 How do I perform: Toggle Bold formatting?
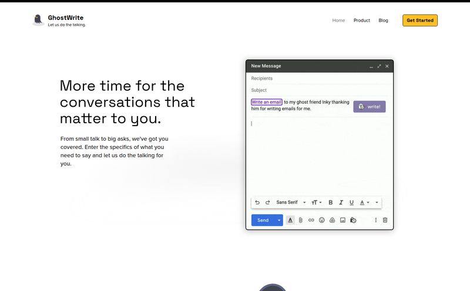[x=331, y=202]
